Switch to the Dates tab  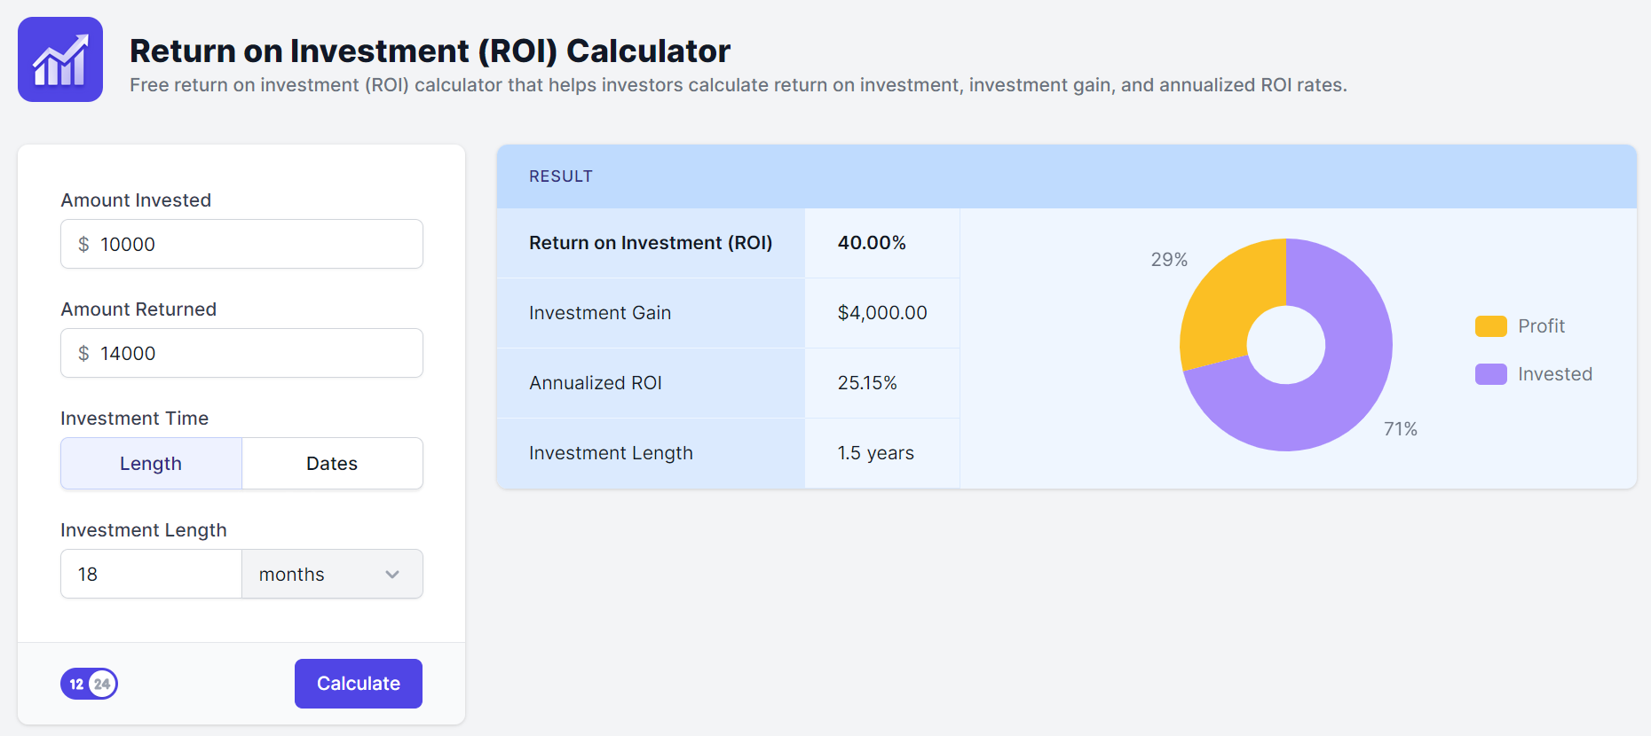(x=332, y=464)
